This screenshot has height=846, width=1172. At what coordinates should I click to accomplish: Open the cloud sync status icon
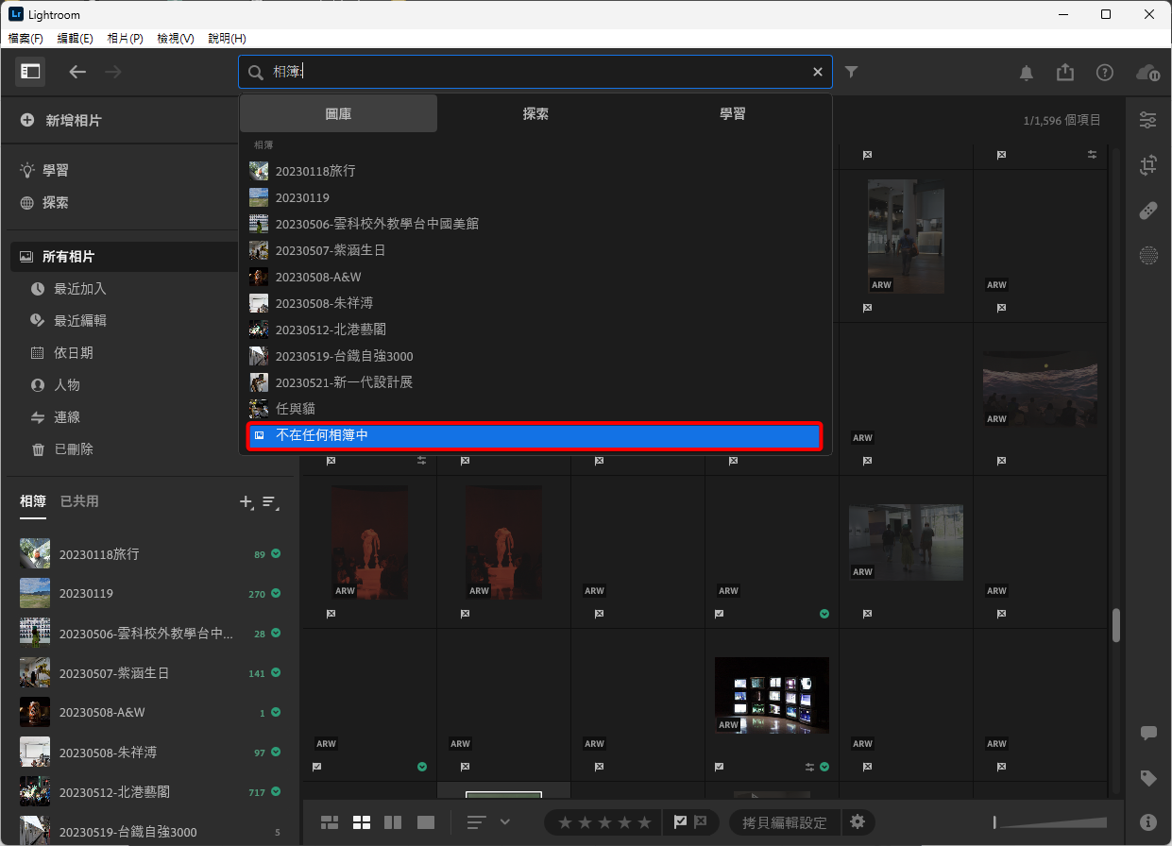point(1147,73)
